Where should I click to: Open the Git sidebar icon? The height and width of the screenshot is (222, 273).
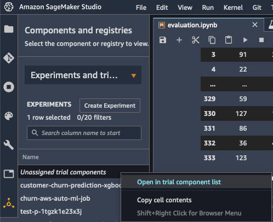click(9, 58)
